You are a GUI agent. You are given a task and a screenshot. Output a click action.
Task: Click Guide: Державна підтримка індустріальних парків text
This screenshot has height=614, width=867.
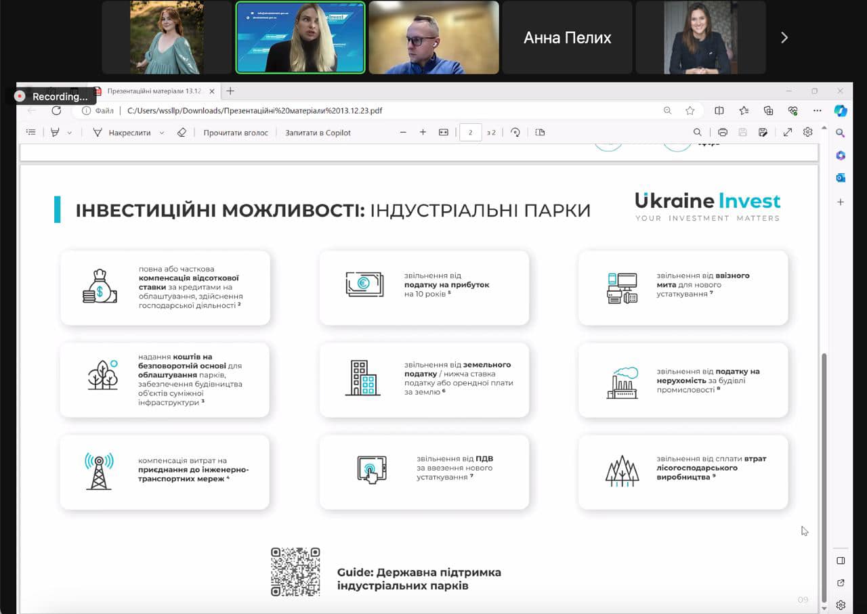pyautogui.click(x=419, y=579)
